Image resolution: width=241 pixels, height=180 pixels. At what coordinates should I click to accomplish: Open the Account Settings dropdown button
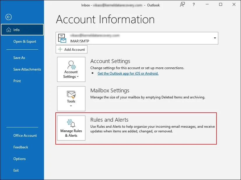point(71,69)
